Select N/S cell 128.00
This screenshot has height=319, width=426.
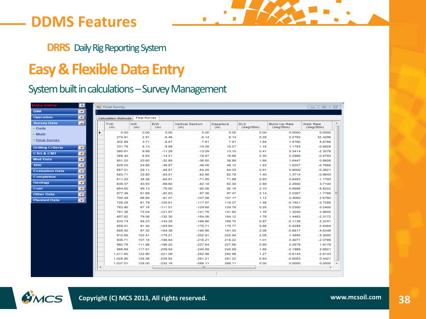point(140,263)
